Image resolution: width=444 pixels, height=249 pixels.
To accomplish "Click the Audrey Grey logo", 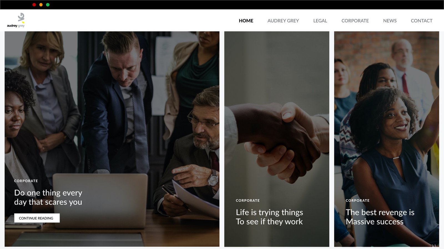I will click(x=16, y=20).
